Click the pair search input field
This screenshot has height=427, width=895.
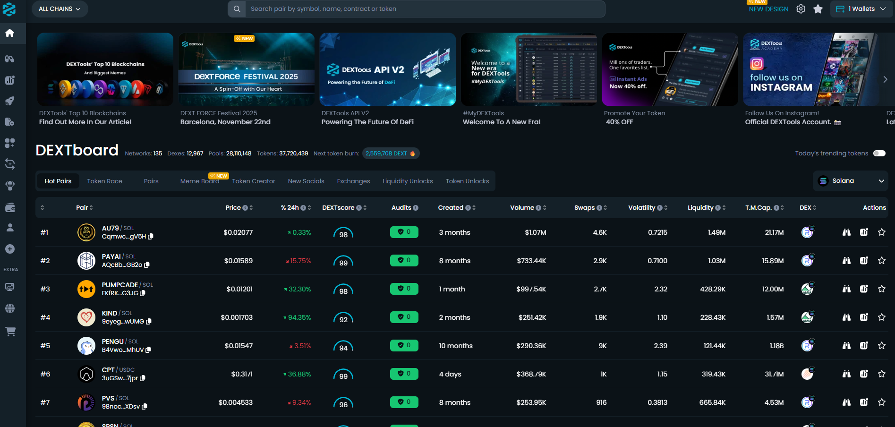pos(425,9)
